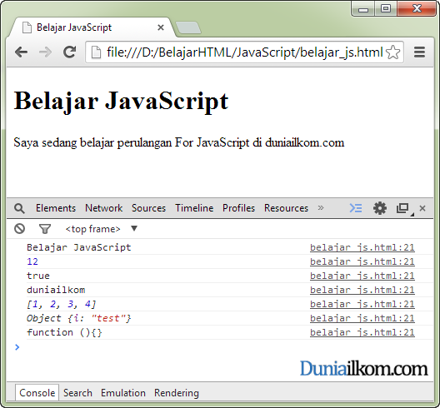
Task: Switch to the Network panel
Action: pos(104,208)
